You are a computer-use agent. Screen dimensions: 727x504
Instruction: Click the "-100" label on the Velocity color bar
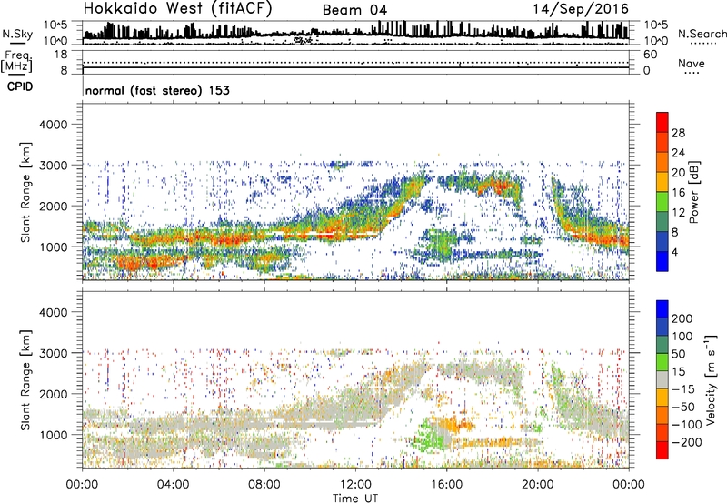click(x=687, y=425)
